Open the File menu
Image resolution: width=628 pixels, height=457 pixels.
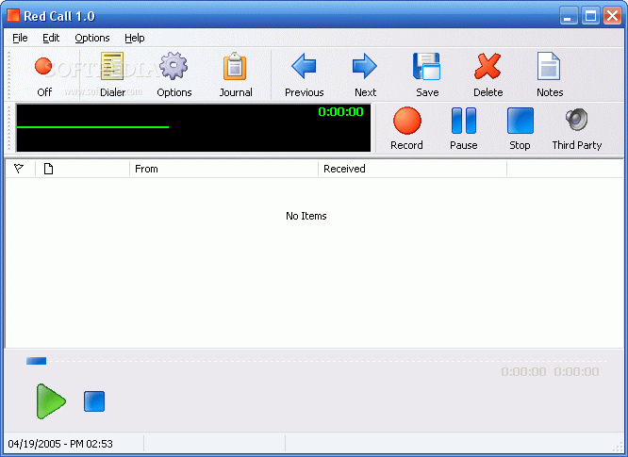20,38
